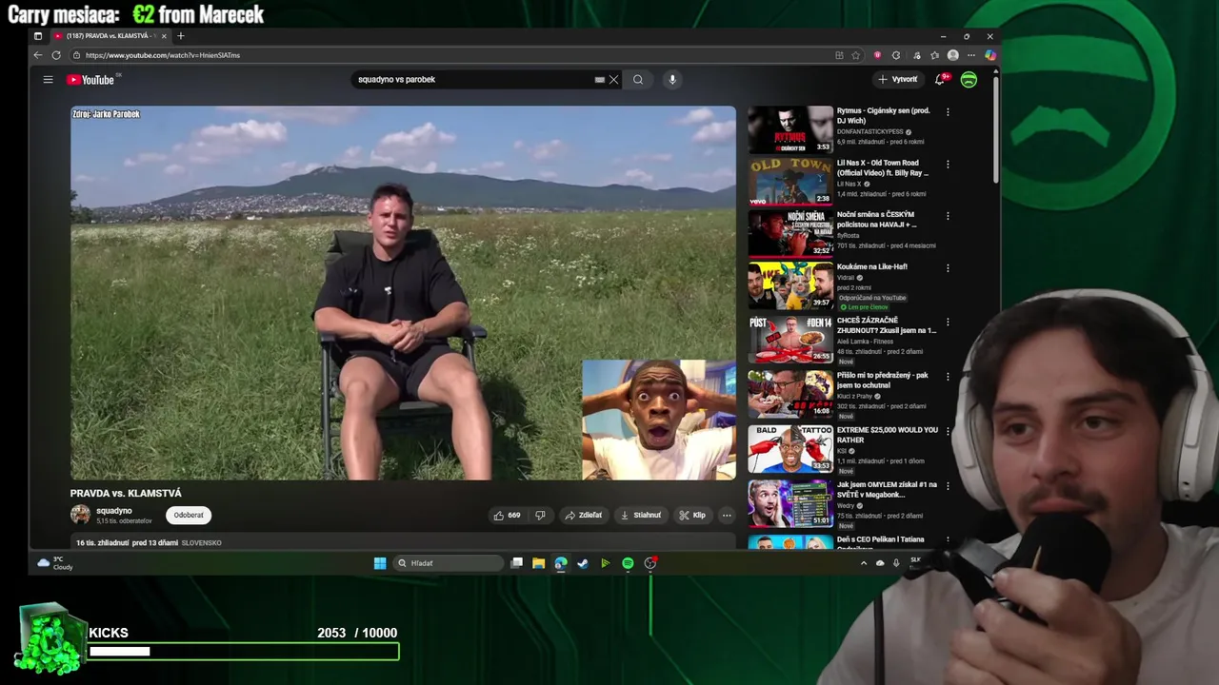The width and height of the screenshot is (1219, 685).
Task: Create a clip with the Klip button
Action: pyautogui.click(x=692, y=516)
